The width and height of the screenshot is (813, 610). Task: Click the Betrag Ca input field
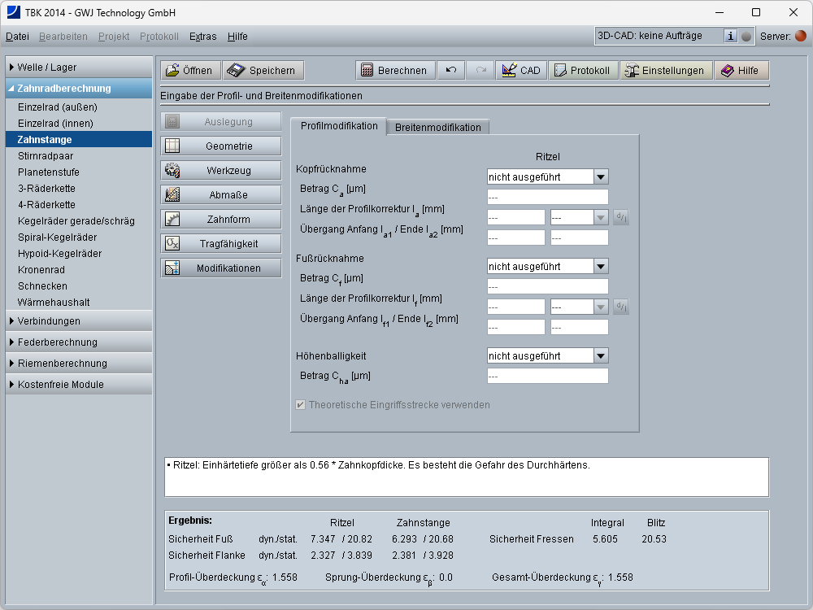[547, 197]
